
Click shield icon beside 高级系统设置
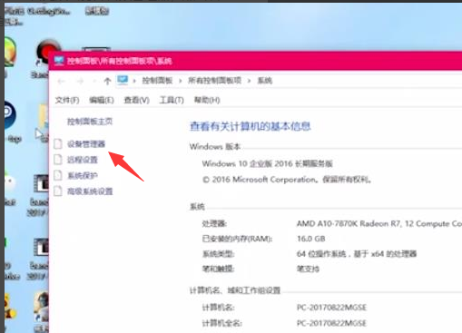point(58,191)
